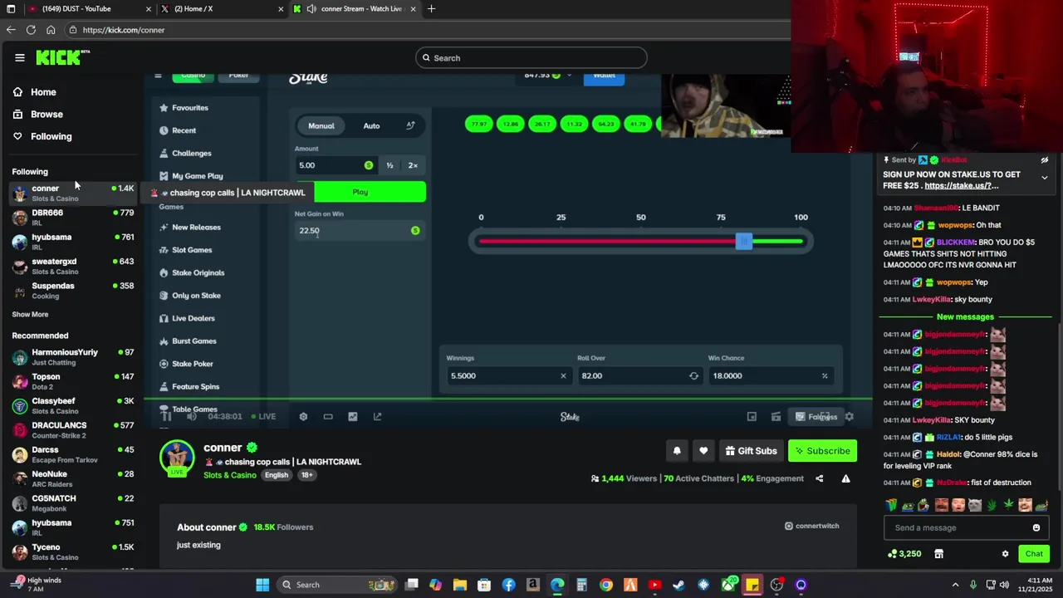
Task: Open the Slots & Casino category link
Action: tap(230, 475)
